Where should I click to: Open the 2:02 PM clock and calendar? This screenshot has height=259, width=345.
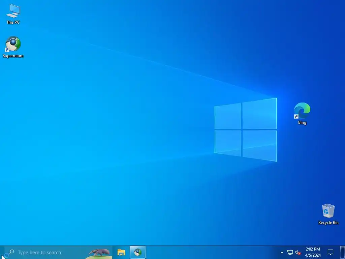coord(313,252)
